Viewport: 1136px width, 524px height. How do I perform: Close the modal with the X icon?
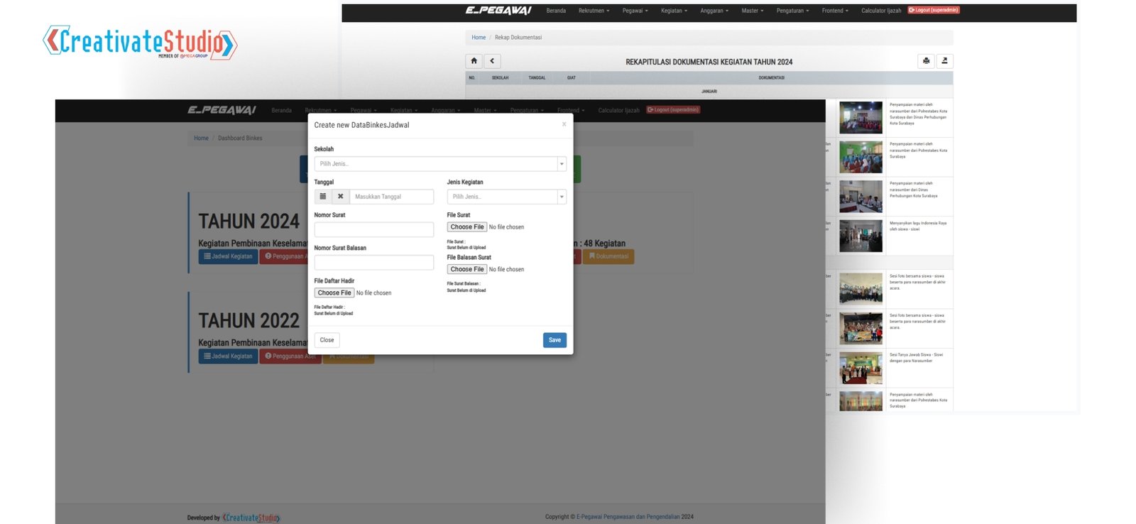564,124
